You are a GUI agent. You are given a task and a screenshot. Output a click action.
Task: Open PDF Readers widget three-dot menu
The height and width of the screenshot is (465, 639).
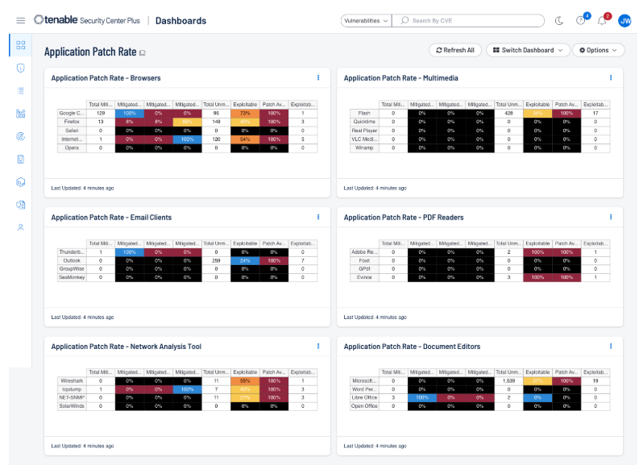pyautogui.click(x=611, y=217)
